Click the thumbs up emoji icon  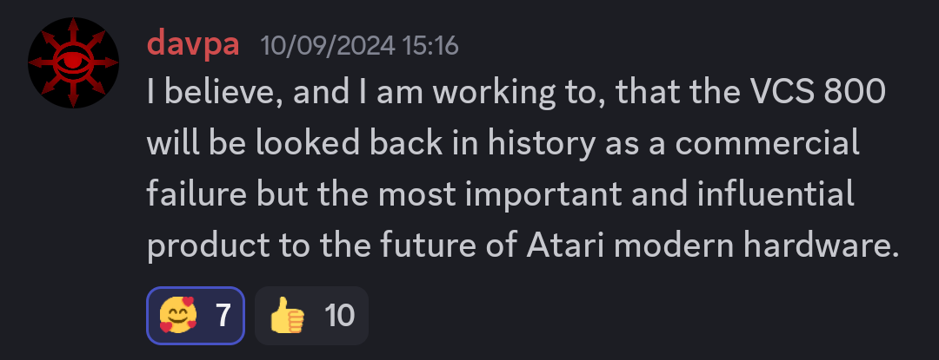pyautogui.click(x=288, y=316)
